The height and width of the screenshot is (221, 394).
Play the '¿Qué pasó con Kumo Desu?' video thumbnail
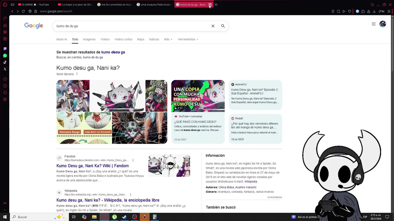[x=198, y=96]
